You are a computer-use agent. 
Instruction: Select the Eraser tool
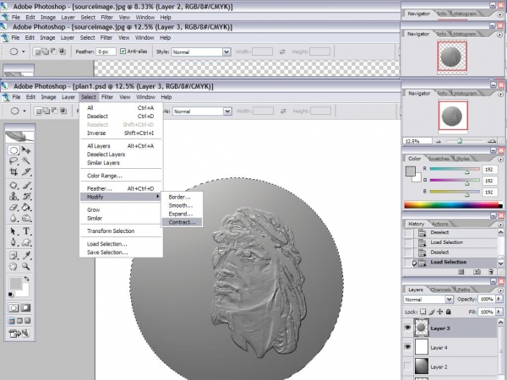tap(14, 207)
